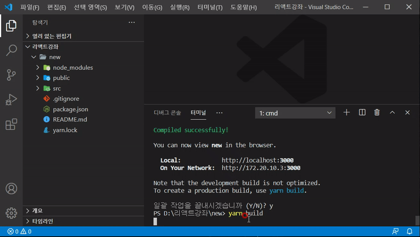The height and width of the screenshot is (237, 420).
Task: Open the 이동(G) menu
Action: (152, 7)
